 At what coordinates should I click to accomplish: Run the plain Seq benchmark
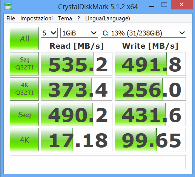pyautogui.click(x=25, y=114)
